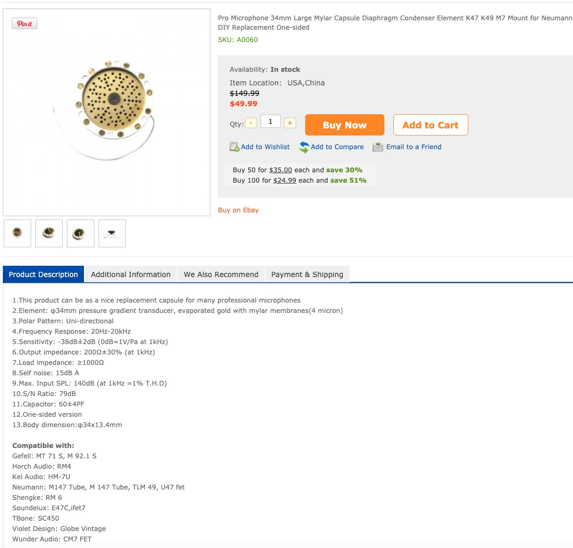Select the third capsule thumbnail
The height and width of the screenshot is (548, 573).
pyautogui.click(x=81, y=233)
